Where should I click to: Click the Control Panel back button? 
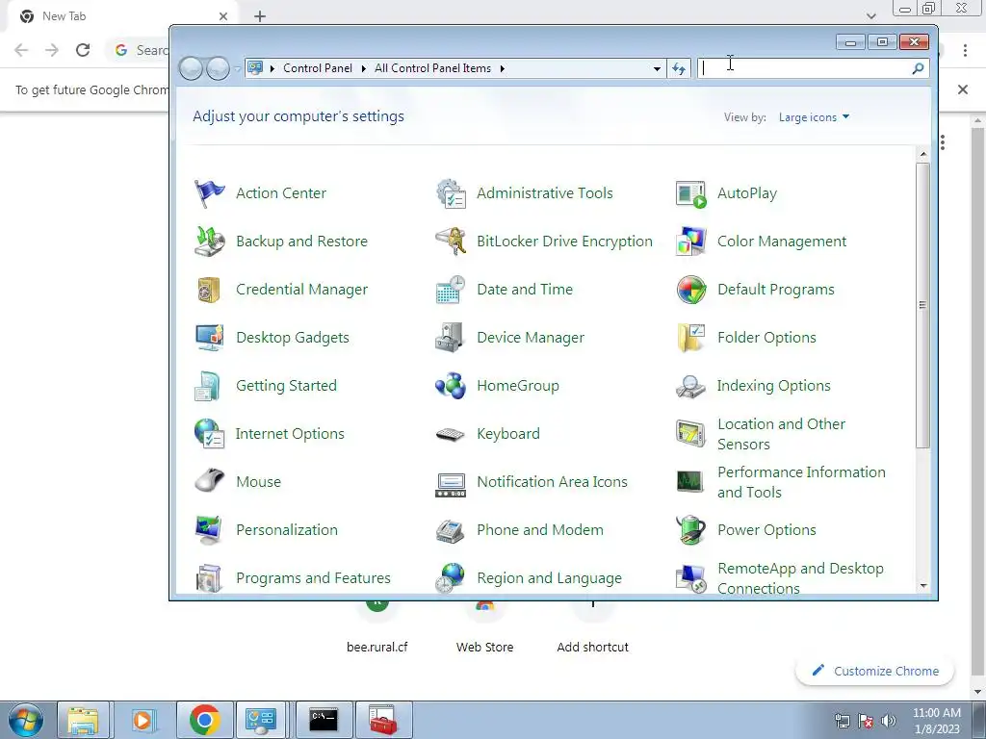[x=191, y=68]
